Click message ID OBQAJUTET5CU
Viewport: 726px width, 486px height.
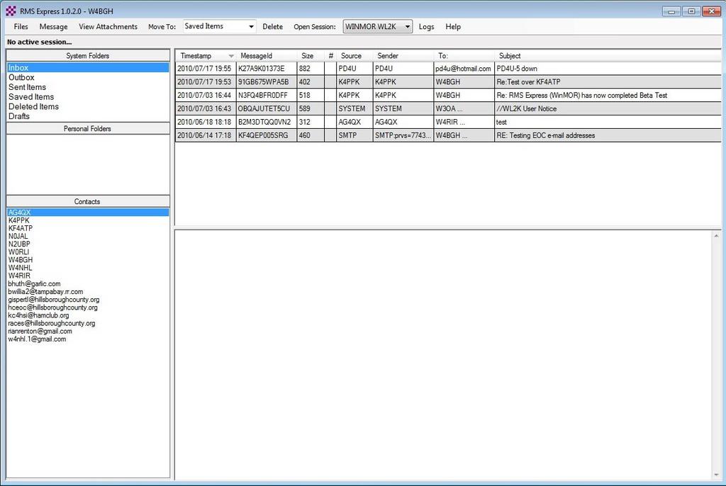pos(267,109)
